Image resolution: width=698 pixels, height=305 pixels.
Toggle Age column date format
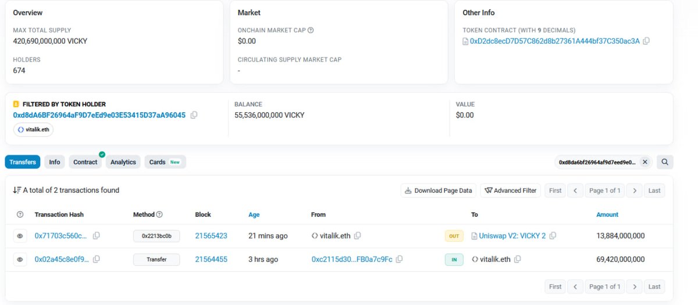pos(254,214)
